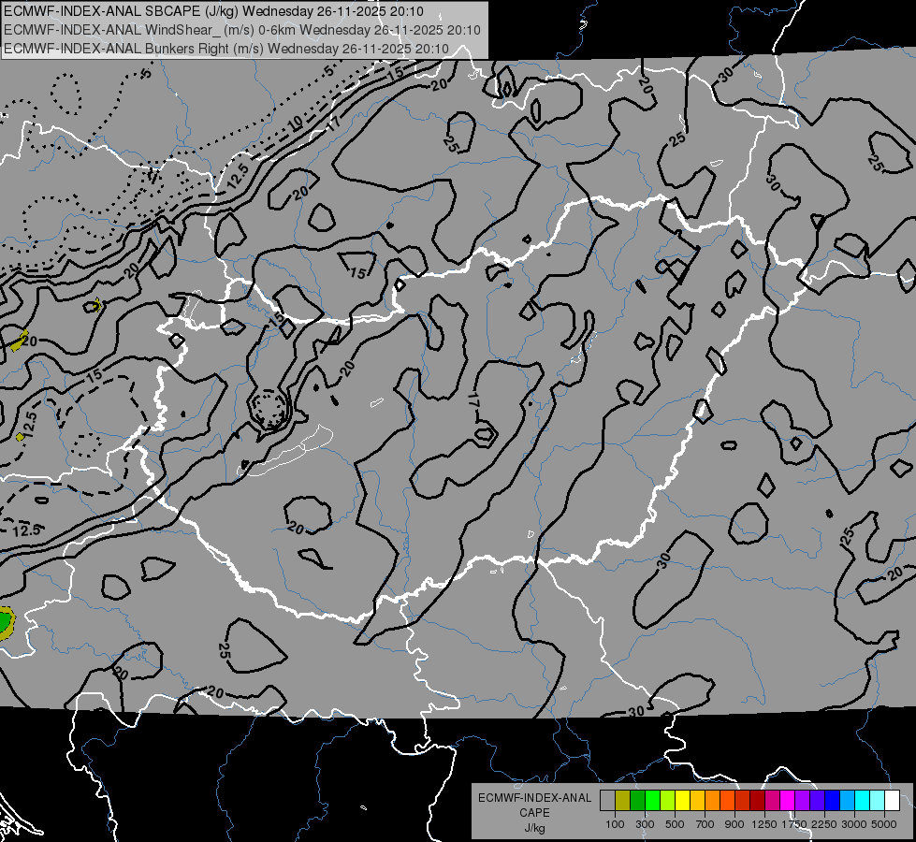916x842 pixels.
Task: Select the pale cyan legend swatch
Action: point(878,801)
